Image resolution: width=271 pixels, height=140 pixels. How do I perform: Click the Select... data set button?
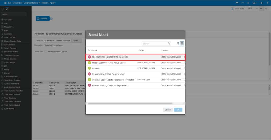[76, 41]
